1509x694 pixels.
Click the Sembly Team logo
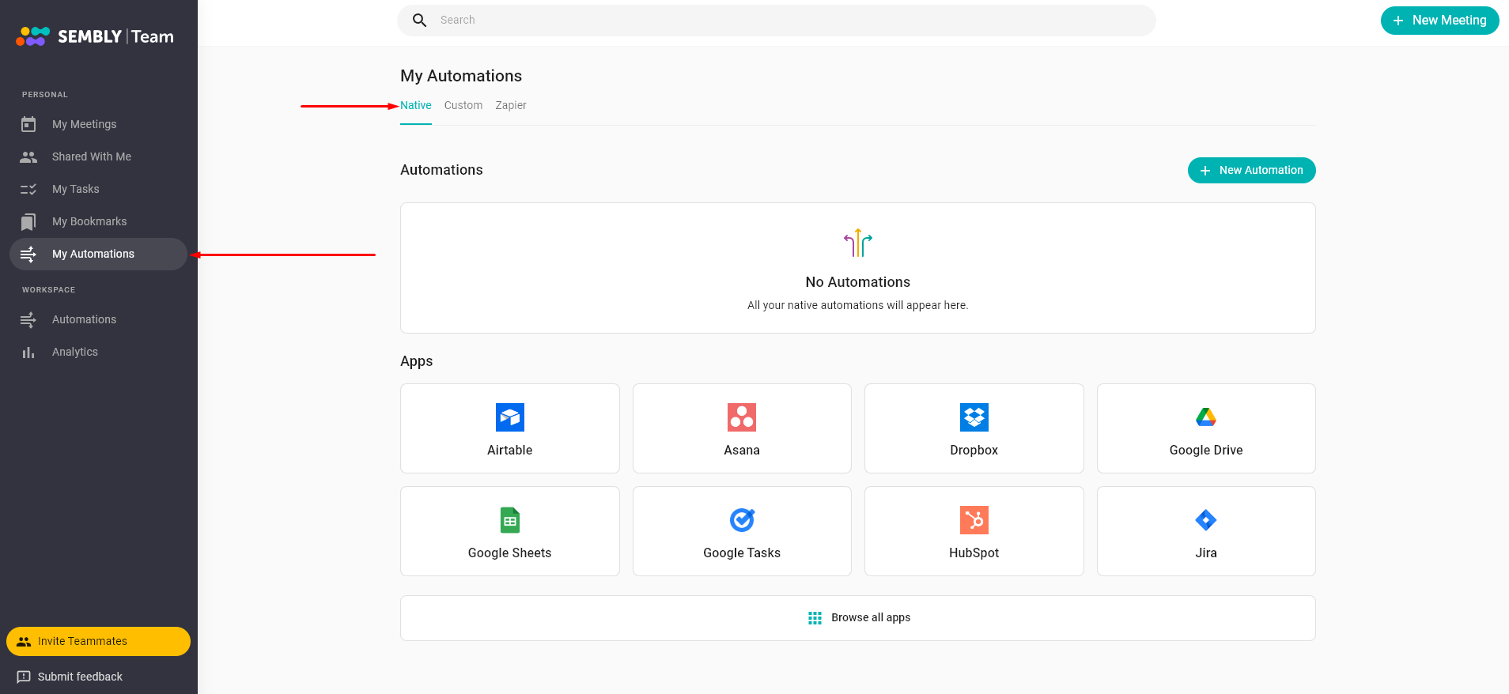coord(95,36)
